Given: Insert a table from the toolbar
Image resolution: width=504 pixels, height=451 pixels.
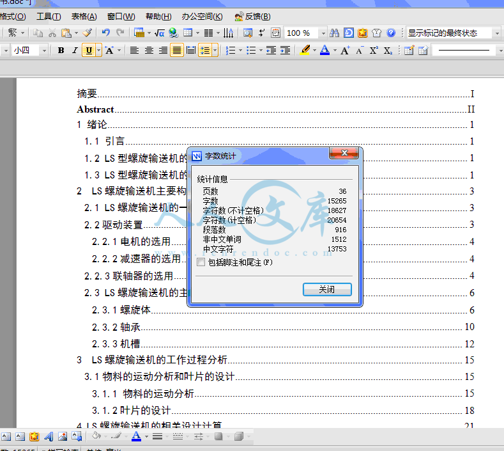Looking at the screenshot, I should click(188, 33).
